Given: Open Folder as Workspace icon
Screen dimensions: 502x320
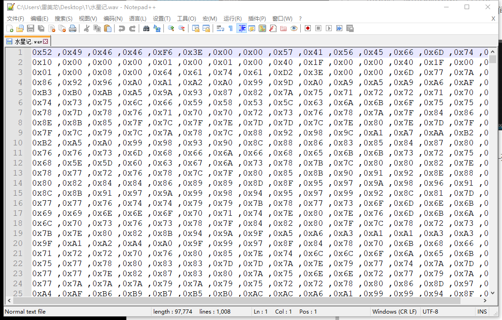Looking at the screenshot, I should click(x=283, y=28).
